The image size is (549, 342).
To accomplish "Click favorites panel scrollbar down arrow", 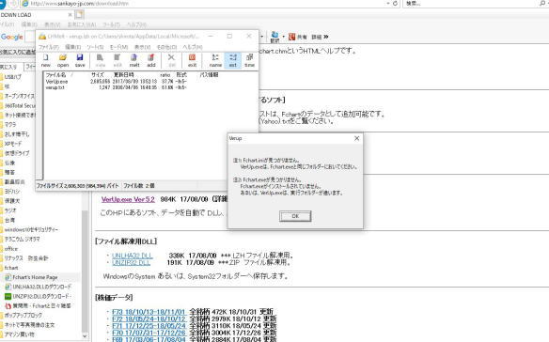I will (x=85, y=336).
